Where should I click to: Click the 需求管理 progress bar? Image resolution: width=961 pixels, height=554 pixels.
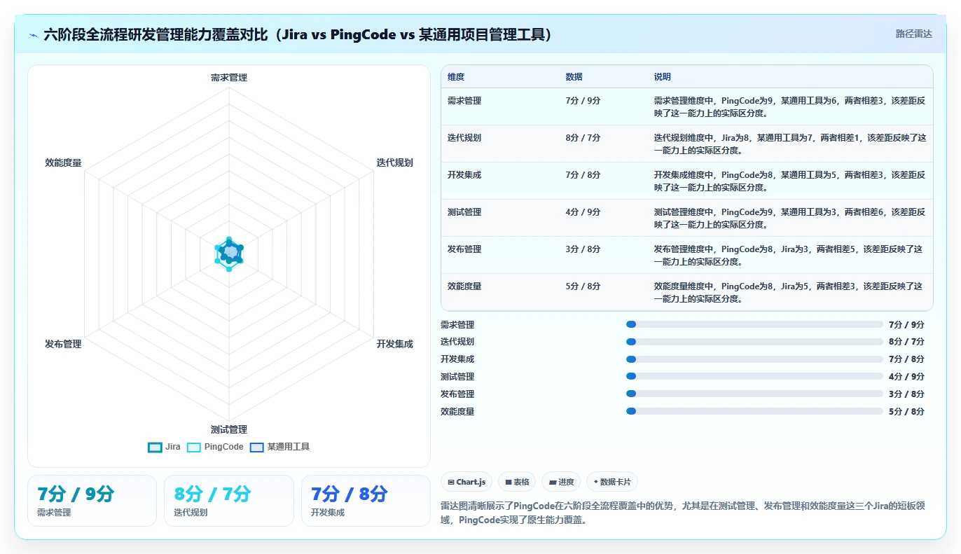tap(754, 324)
